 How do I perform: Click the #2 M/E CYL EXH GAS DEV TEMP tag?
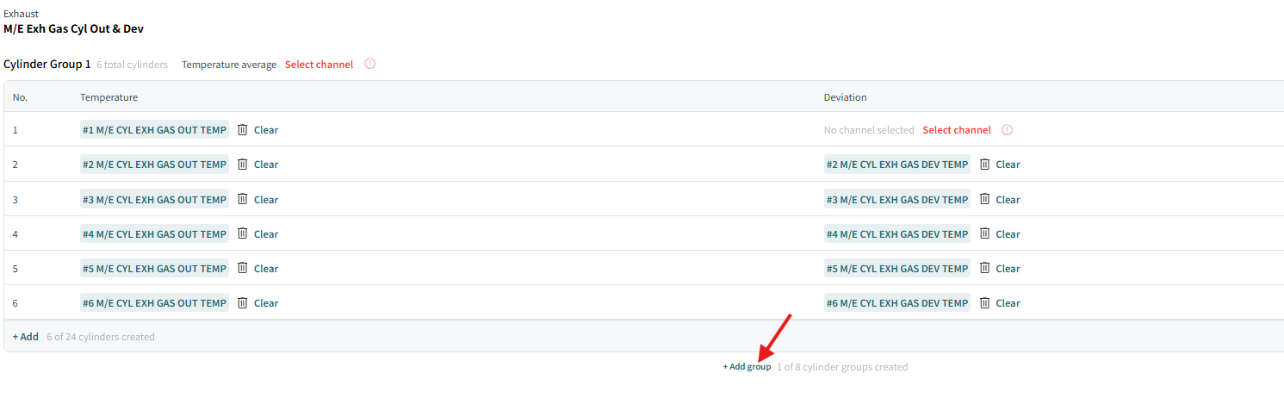click(x=897, y=165)
